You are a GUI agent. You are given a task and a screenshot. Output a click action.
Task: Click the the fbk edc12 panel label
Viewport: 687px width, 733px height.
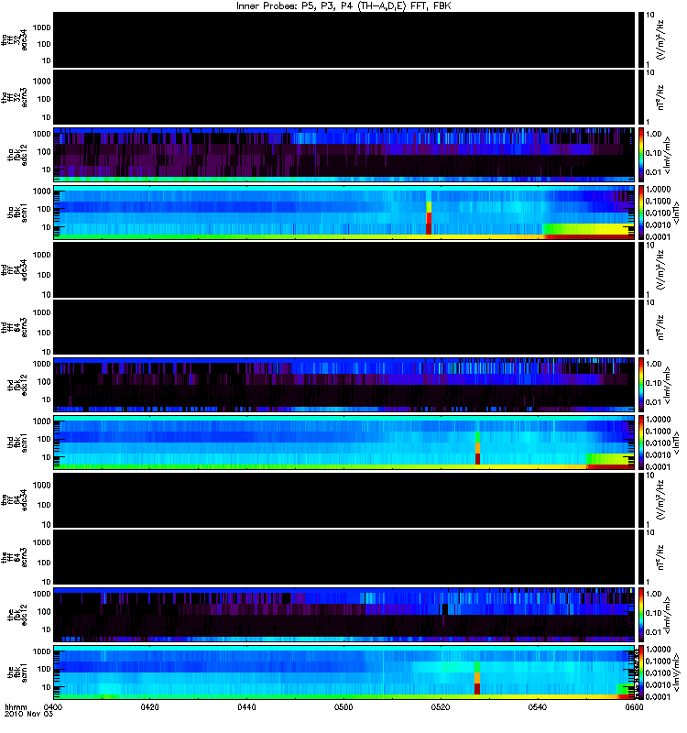click(17, 615)
